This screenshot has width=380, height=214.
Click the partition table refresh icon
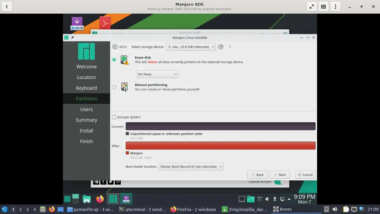pos(221,47)
